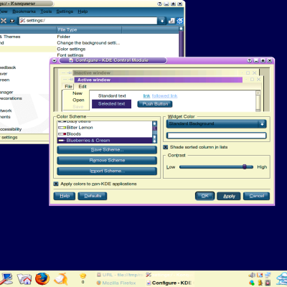Click the Remove Scheme button
The image size is (287, 287).
(x=107, y=161)
